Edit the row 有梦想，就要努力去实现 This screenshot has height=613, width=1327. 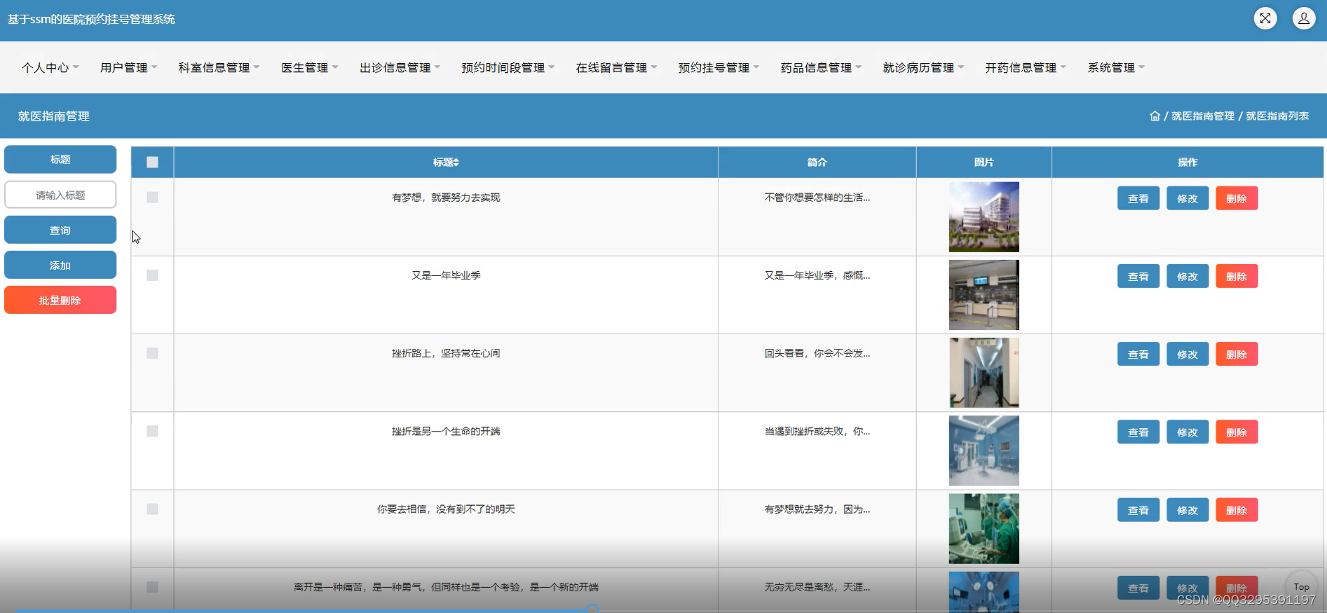[x=1188, y=198]
